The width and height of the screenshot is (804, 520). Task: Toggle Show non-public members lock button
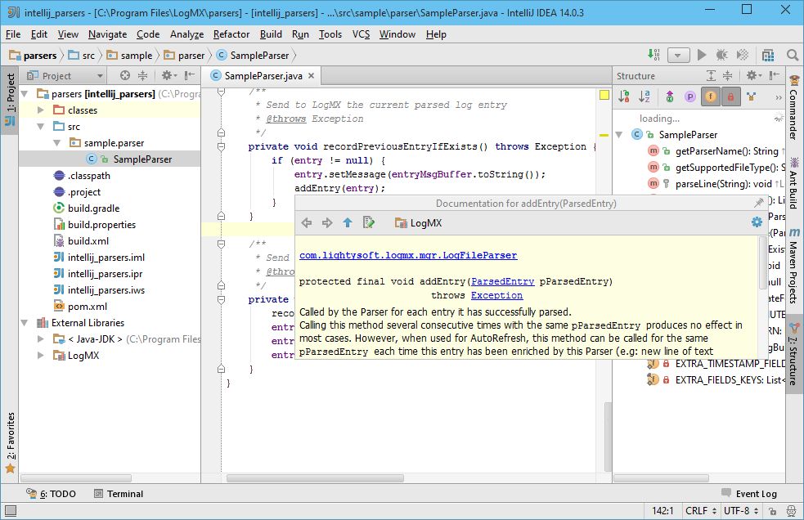[x=730, y=96]
